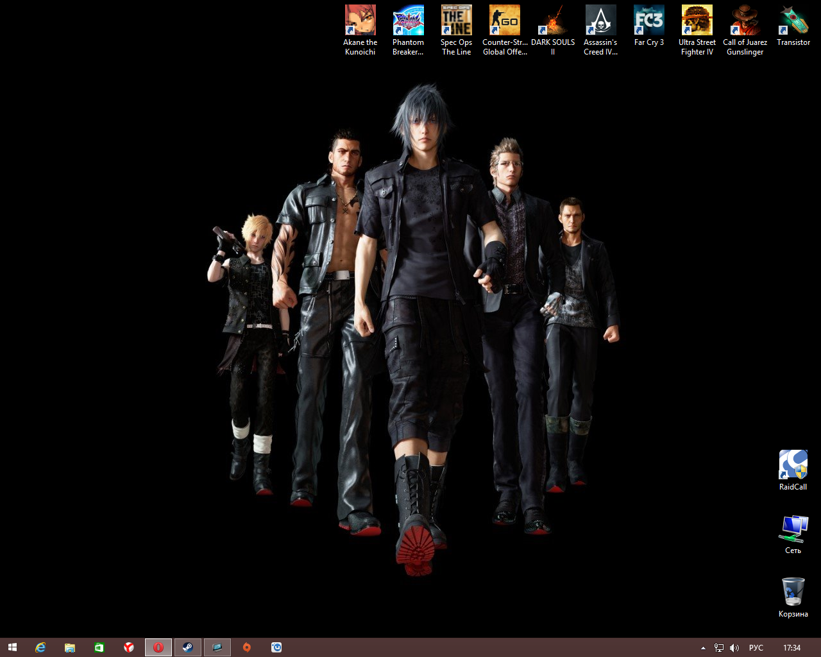Switch to the monitor app taskbar button
This screenshot has width=821, height=657.
click(217, 647)
